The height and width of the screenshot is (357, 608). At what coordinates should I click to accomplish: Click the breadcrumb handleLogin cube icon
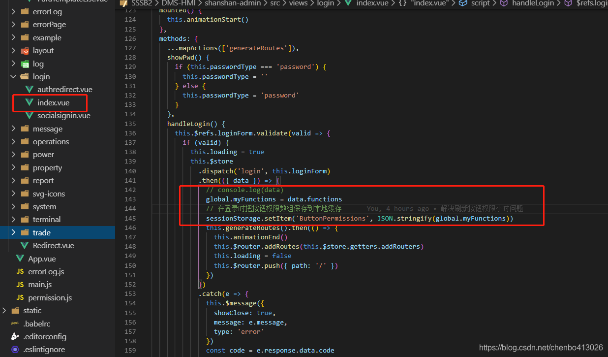pos(504,3)
